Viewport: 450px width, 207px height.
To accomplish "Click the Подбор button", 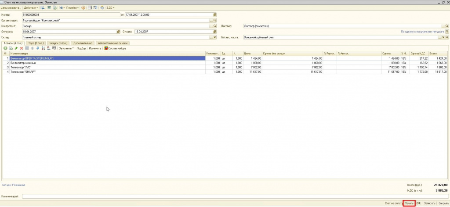I will point(81,48).
